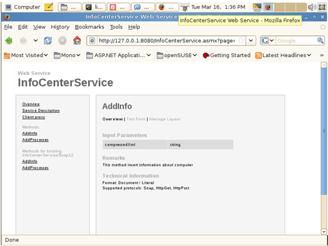The width and height of the screenshot is (328, 246).
Task: Expand the openSUSE bookmarks folder
Action: point(177,55)
